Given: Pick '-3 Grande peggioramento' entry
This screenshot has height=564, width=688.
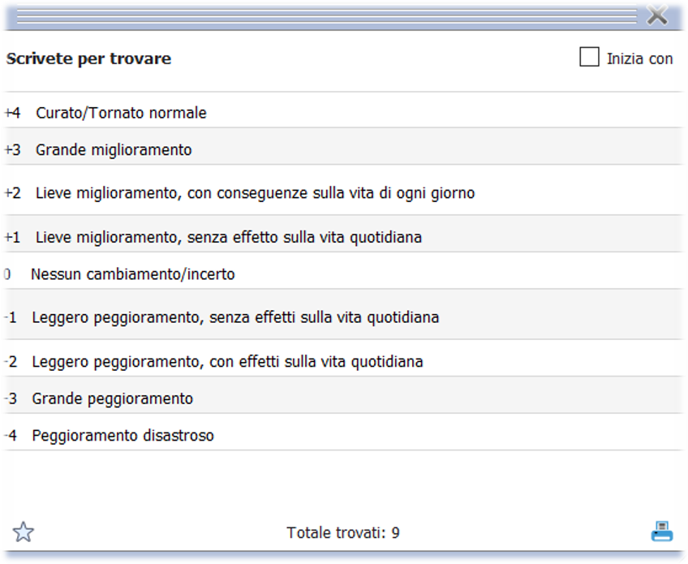Looking at the screenshot, I should (x=112, y=398).
